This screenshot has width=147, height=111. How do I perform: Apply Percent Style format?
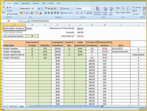pos(81,13)
